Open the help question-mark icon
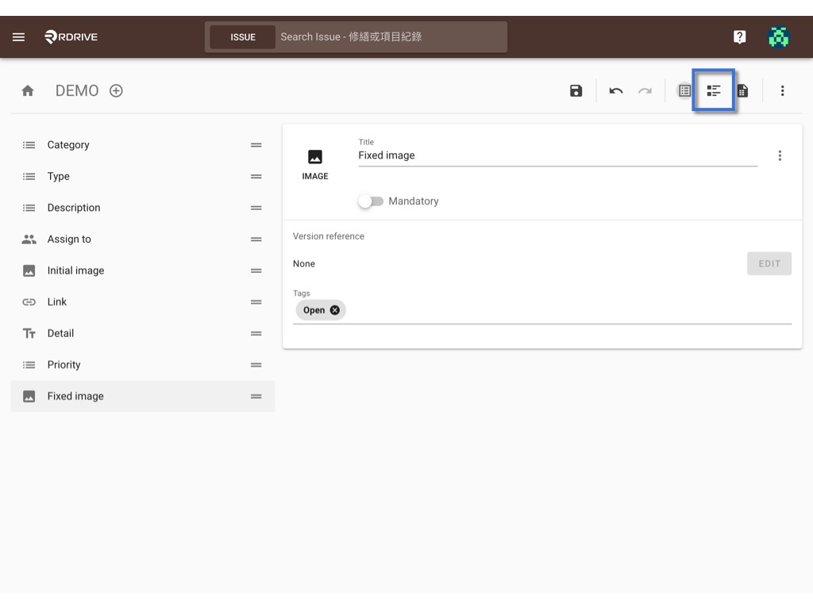This screenshot has height=609, width=813. [x=739, y=36]
